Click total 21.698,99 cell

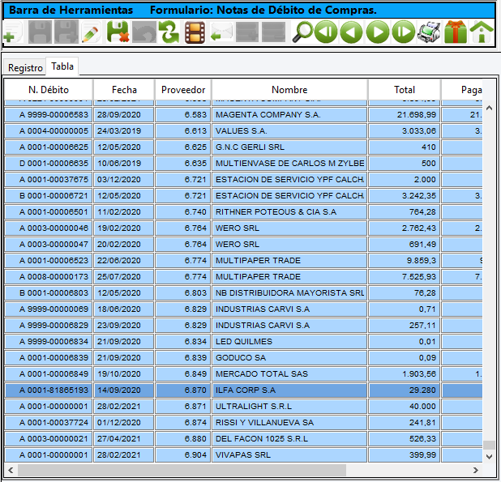click(405, 114)
